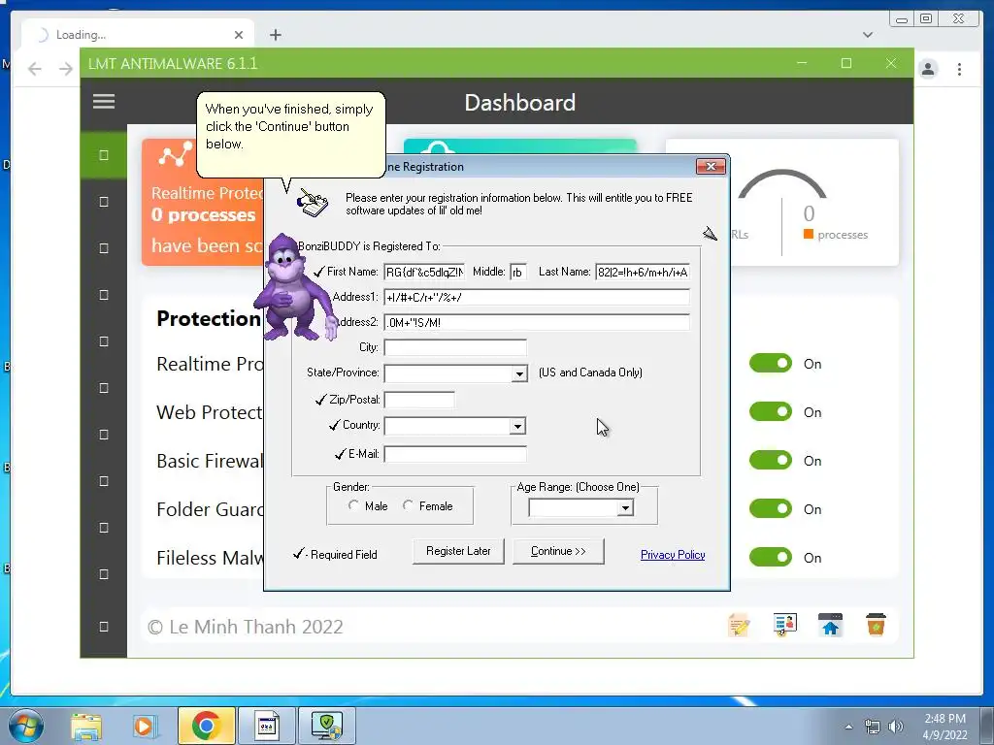This screenshot has width=994, height=745.
Task: Select the highlighted green sidebar item in LMT Antimalware
Action: tap(104, 155)
